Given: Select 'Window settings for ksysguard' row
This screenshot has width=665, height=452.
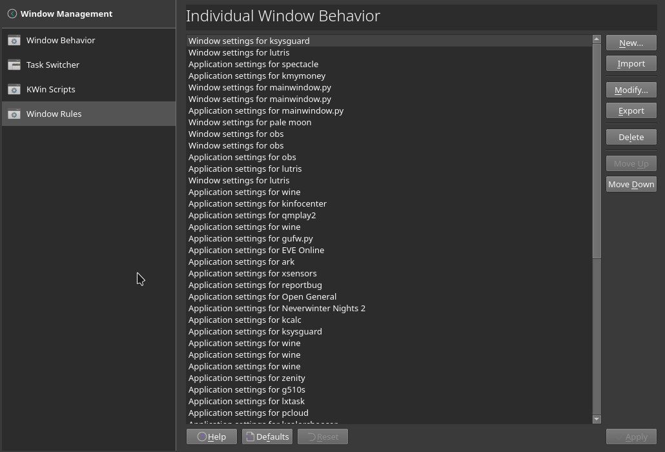Looking at the screenshot, I should (x=389, y=41).
